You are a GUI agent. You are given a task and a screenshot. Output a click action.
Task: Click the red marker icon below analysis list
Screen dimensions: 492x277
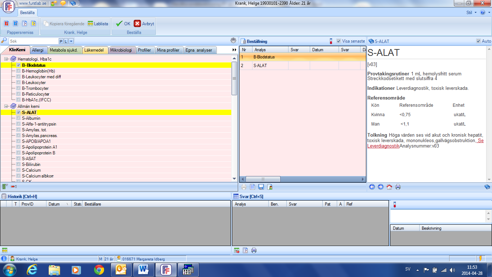[14, 186]
